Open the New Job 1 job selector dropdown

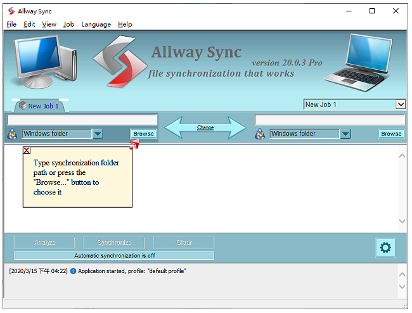tap(401, 105)
